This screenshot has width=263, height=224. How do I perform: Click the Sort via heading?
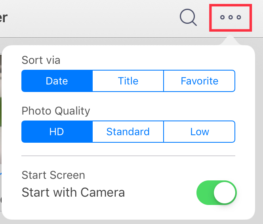point(41,60)
